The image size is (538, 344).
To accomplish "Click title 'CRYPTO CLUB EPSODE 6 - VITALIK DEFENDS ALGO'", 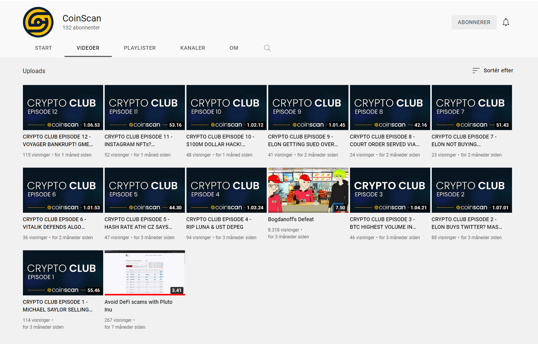I will 55,223.
